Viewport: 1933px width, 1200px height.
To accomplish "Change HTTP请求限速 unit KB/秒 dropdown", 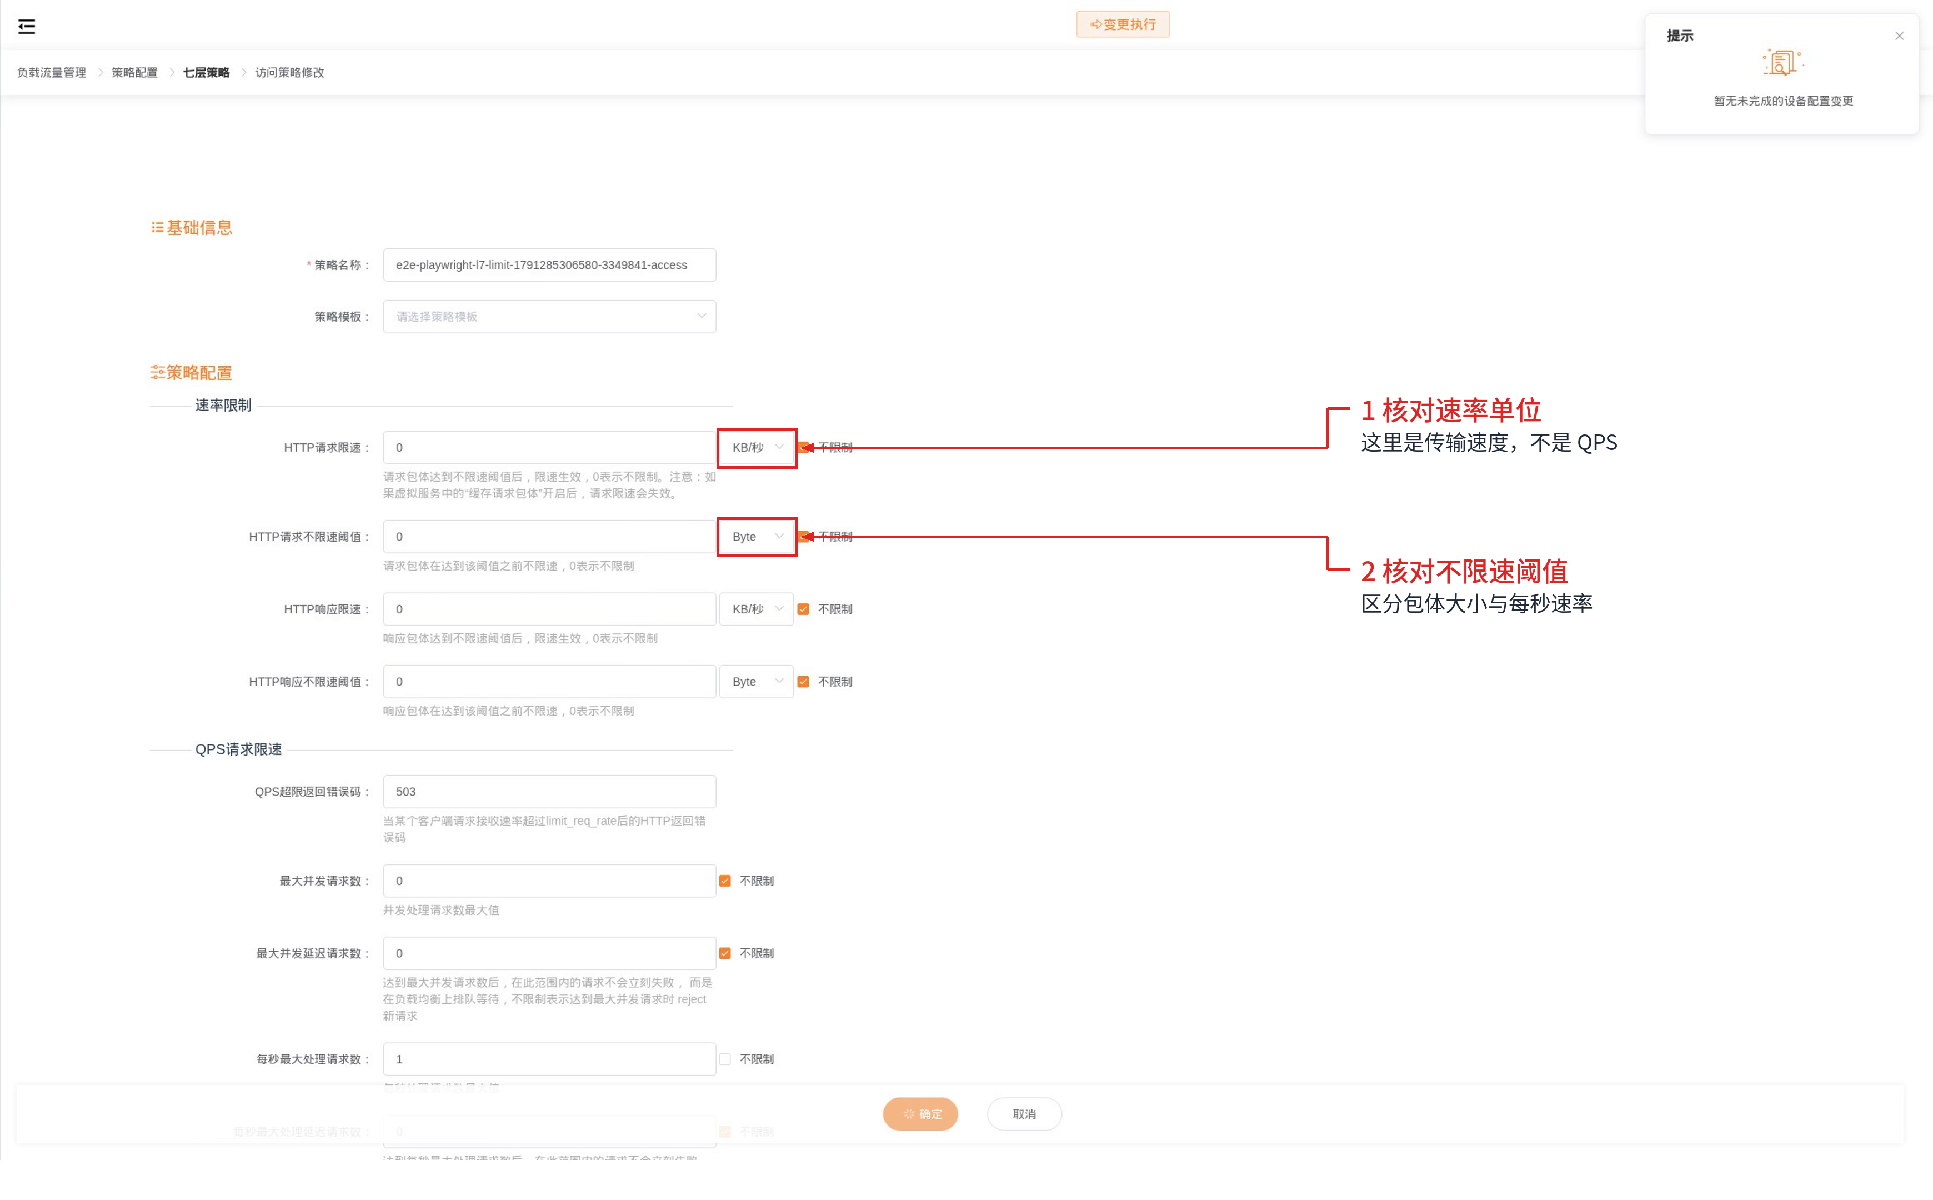I will [x=756, y=448].
